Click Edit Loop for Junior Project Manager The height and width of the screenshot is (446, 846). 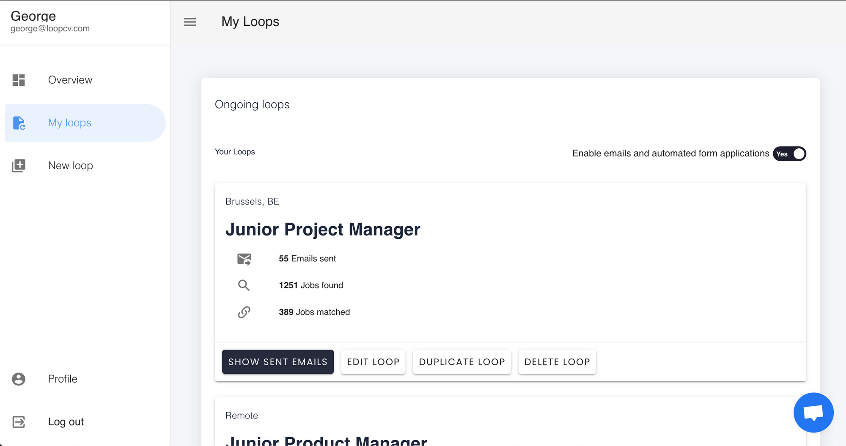click(x=373, y=362)
